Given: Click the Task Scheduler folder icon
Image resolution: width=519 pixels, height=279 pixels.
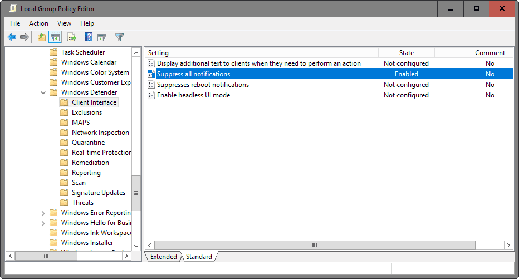Looking at the screenshot, I should point(53,52).
